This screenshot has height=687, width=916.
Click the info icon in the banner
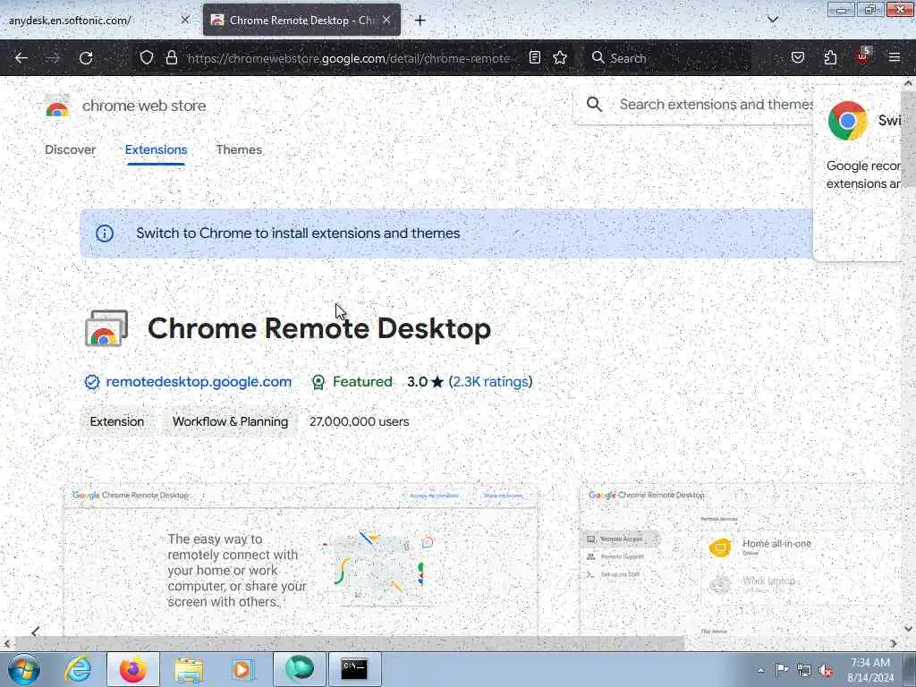(105, 233)
